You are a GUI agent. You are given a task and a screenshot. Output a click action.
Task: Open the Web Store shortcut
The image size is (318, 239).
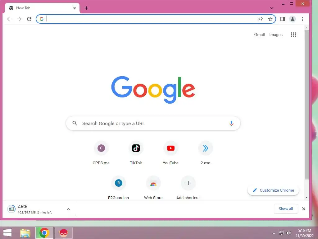(x=153, y=188)
